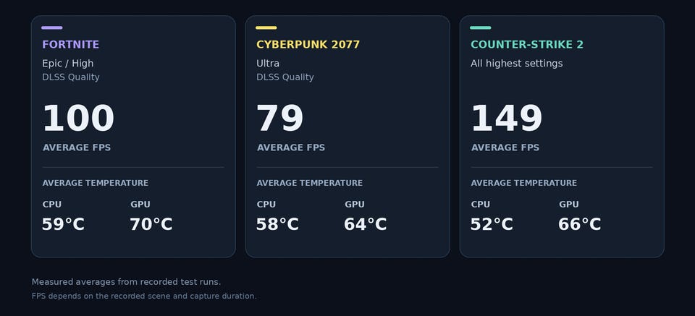Click Fortnite's 59°C CPU temperature

point(63,224)
